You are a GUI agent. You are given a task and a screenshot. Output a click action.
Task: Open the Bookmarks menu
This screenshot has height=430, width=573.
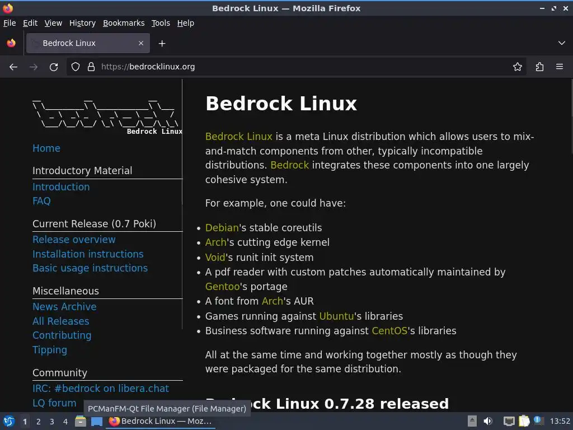[124, 23]
